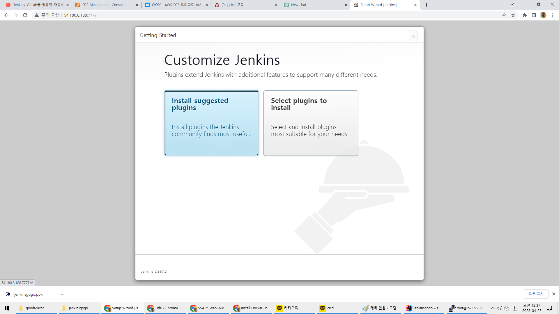This screenshot has height=314, width=559.
Task: Expand the tab search dropdown arrow
Action: pos(512,4)
